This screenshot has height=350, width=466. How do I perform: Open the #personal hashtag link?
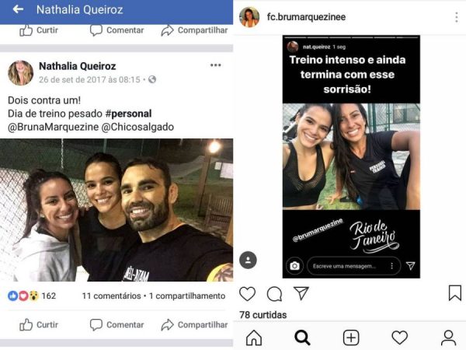[x=128, y=114]
